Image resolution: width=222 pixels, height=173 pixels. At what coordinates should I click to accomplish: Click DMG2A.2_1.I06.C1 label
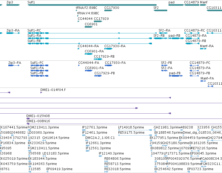click(100, 138)
